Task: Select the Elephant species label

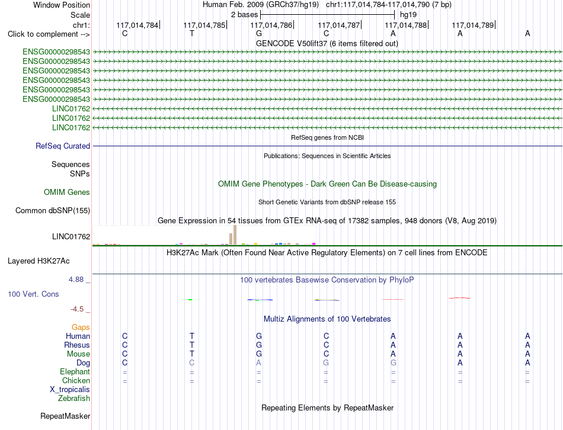Action: click(75, 371)
